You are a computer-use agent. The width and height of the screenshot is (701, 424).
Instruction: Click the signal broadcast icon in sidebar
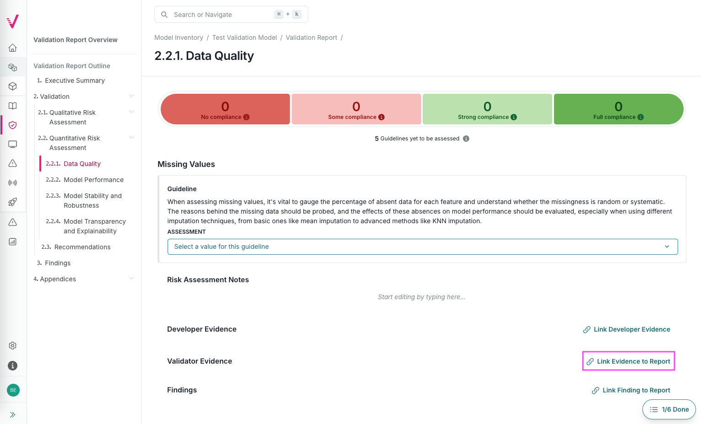tap(12, 182)
